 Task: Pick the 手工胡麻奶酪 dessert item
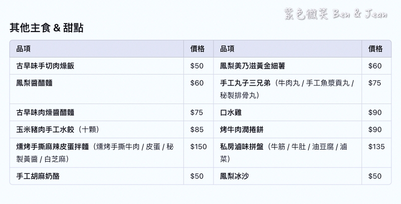tap(40, 176)
